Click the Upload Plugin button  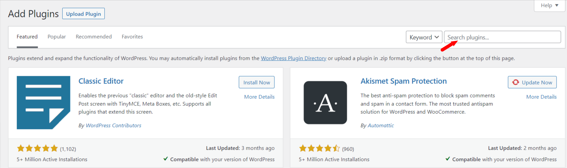83,14
